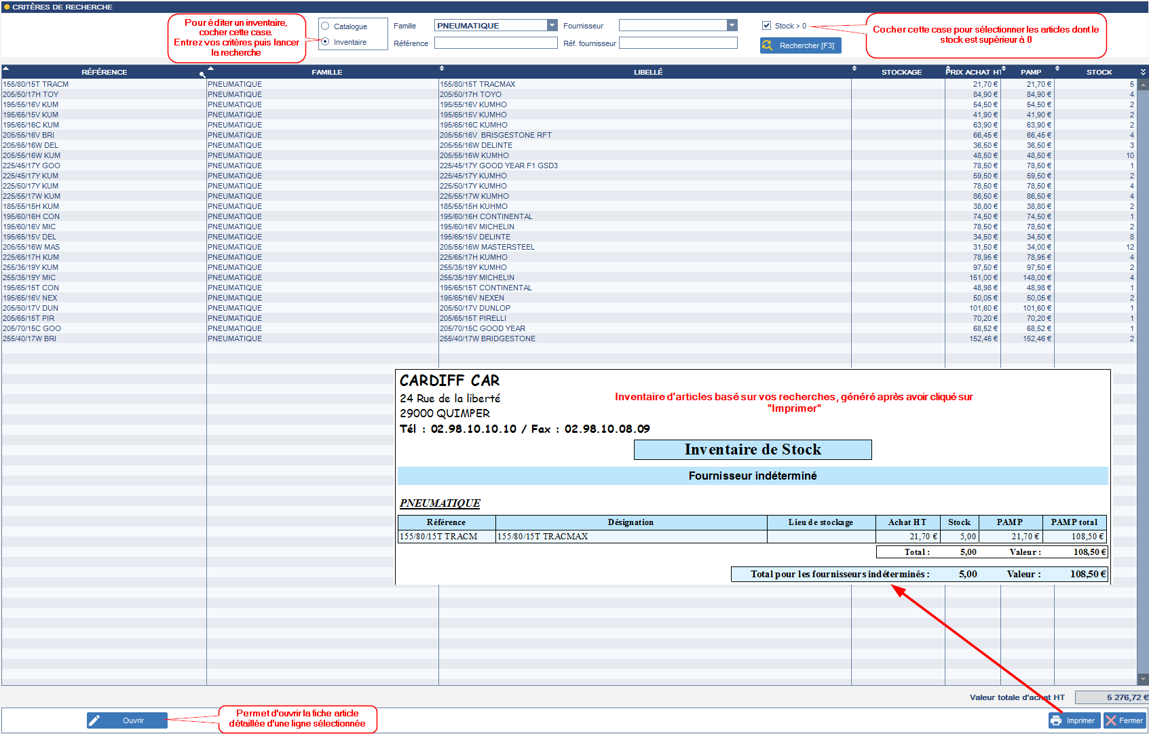Select row 205/50/17V DUN
Screen dimensions: 1149x734
[x=569, y=308]
